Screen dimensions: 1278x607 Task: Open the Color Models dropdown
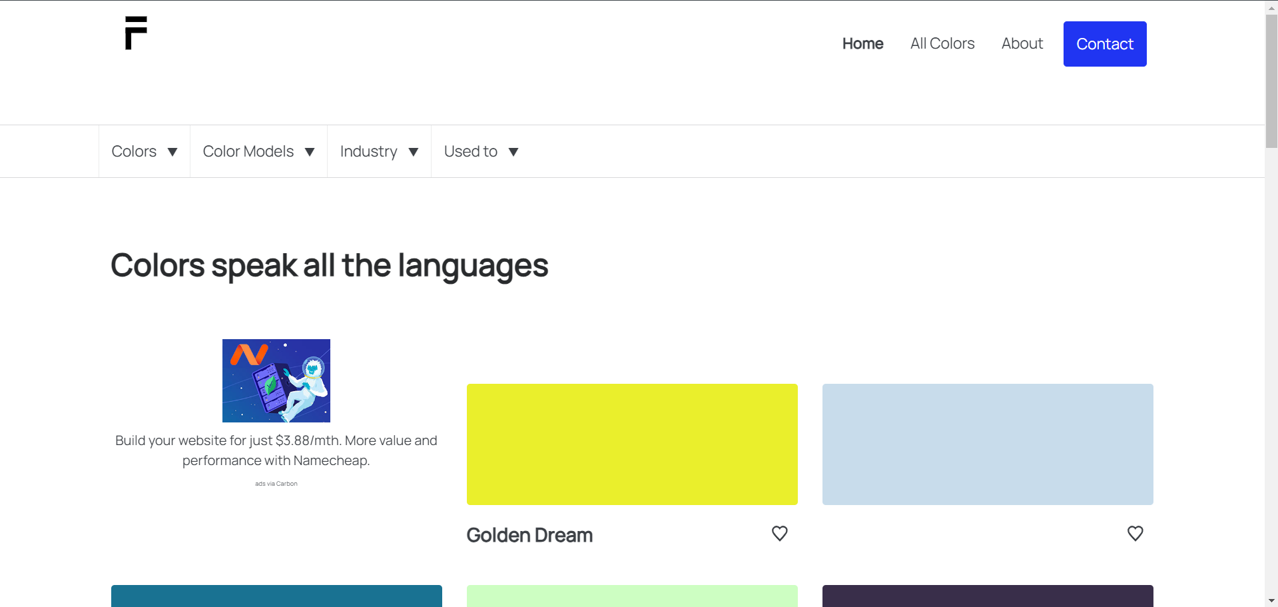(x=258, y=152)
